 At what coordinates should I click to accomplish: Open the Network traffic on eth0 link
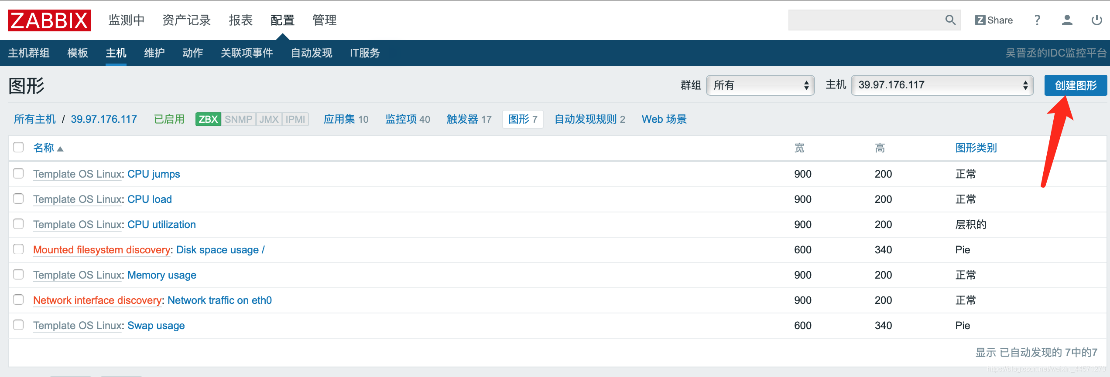[219, 300]
